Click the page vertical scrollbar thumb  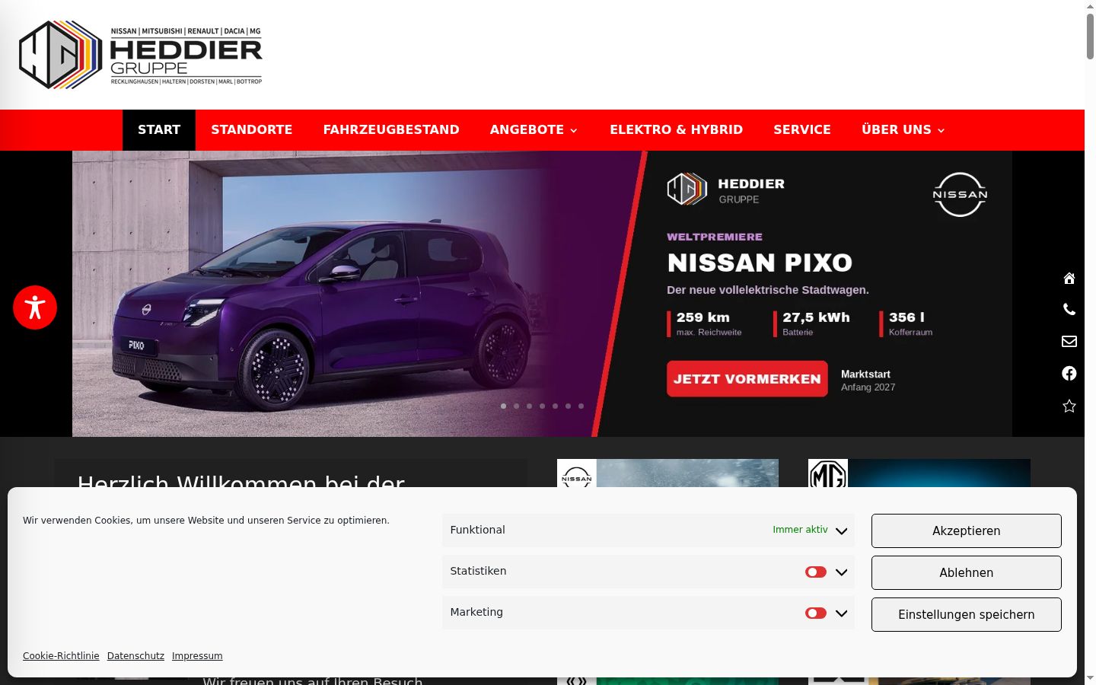(x=1090, y=36)
